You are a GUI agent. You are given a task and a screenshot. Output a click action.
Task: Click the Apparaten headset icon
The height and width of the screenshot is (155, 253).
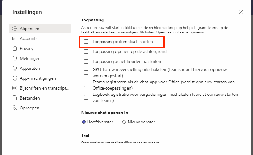[x=15, y=68]
